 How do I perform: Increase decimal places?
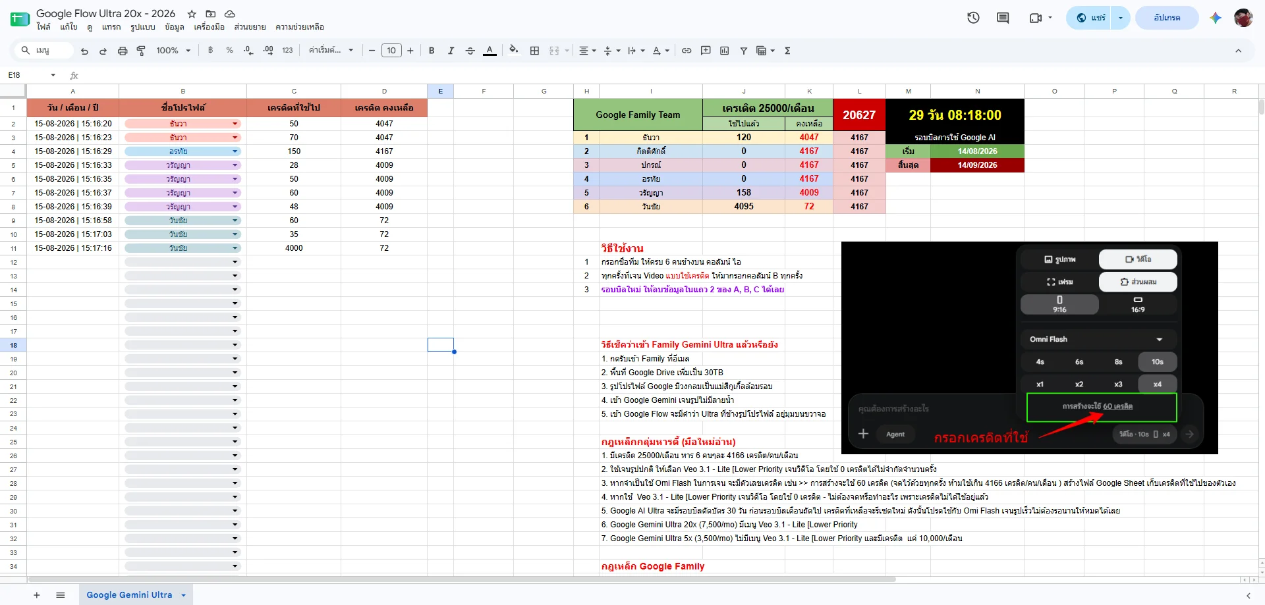[x=268, y=51]
